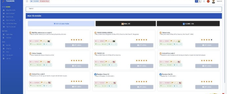The height and width of the screenshot is (94, 227).
Task: Open Mua Tài khoản cart icon in sidebar
Action: pos(4,14)
